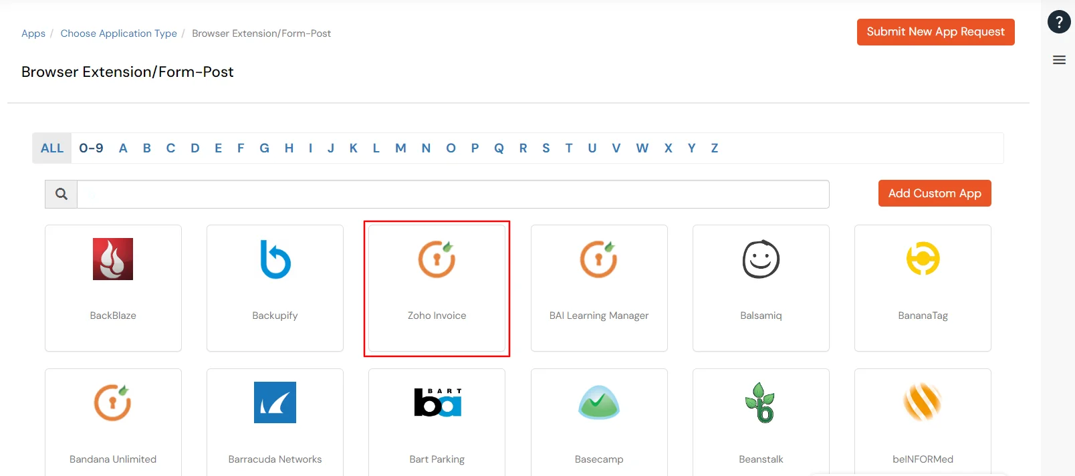Choose the Zoho Invoice app icon
This screenshot has width=1075, height=476.
tap(437, 259)
